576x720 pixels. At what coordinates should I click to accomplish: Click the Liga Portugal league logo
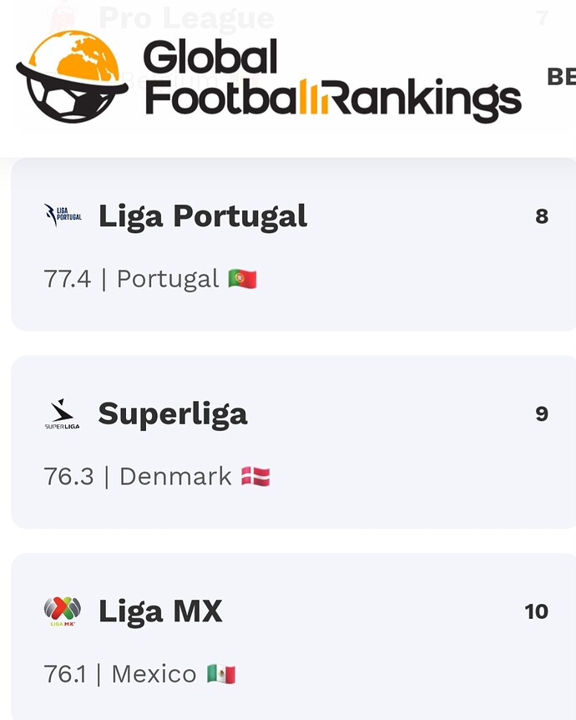[x=63, y=216]
